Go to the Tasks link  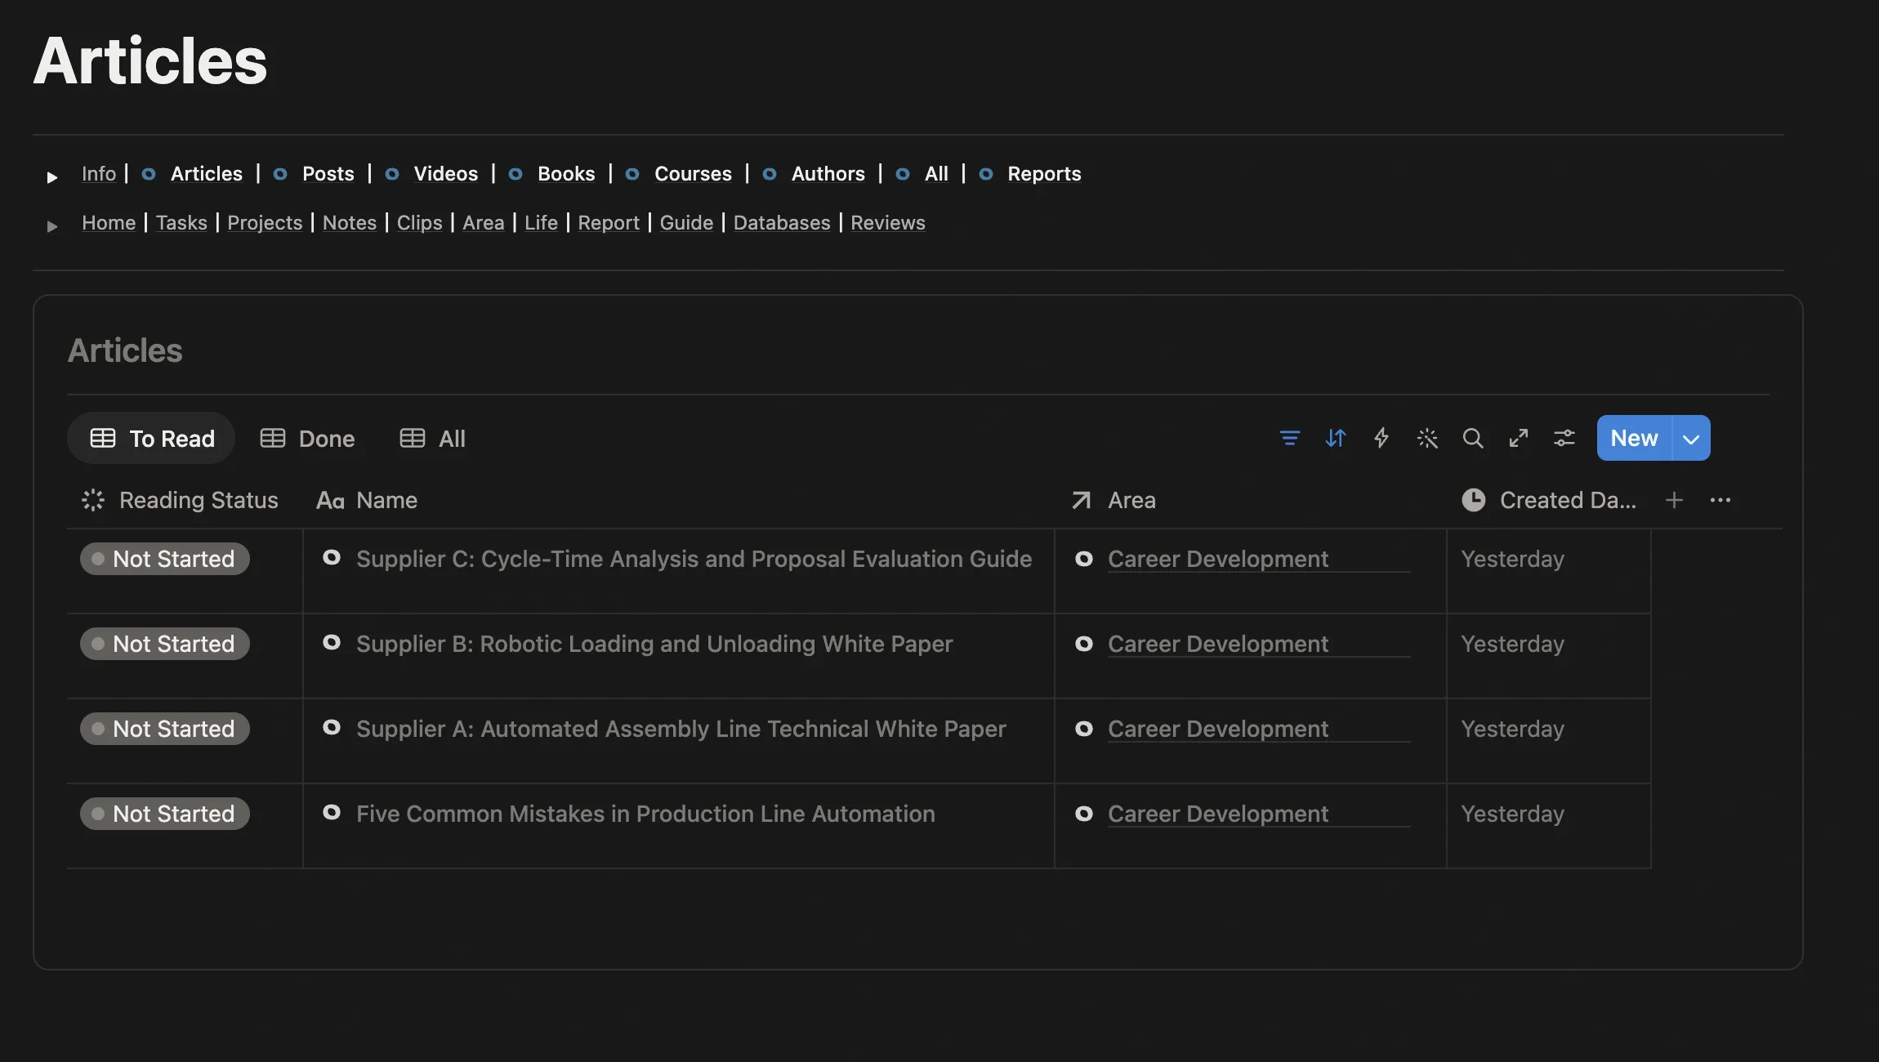[181, 222]
